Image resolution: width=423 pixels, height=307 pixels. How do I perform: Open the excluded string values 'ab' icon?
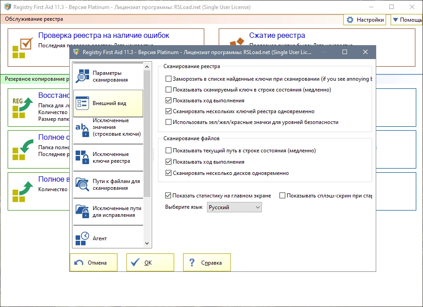[82, 130]
